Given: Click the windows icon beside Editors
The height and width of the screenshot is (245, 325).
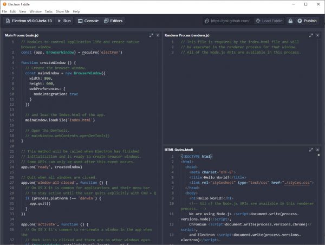Looking at the screenshot, I should coord(106,21).
